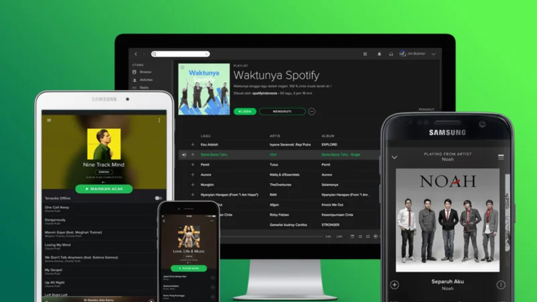Open the Knock Me Out album
The width and height of the screenshot is (537, 302).
(332, 205)
